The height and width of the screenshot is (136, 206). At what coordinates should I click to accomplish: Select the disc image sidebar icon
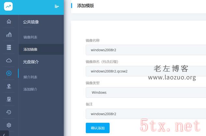[x=9, y=73]
